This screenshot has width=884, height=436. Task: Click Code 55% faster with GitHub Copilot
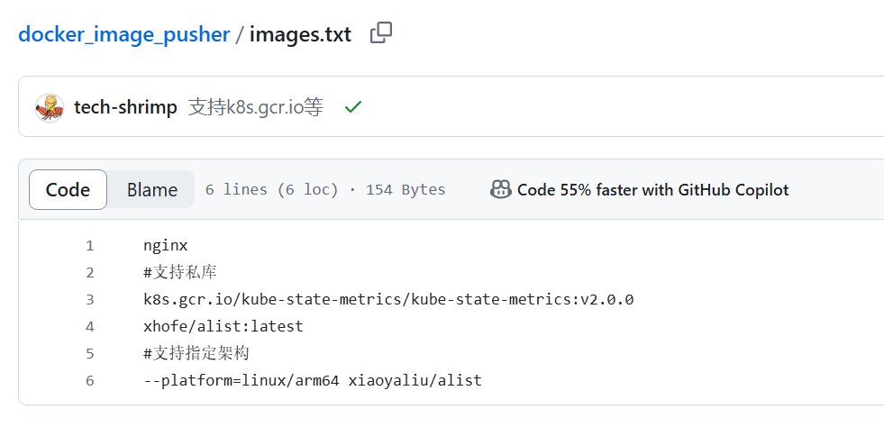point(652,190)
